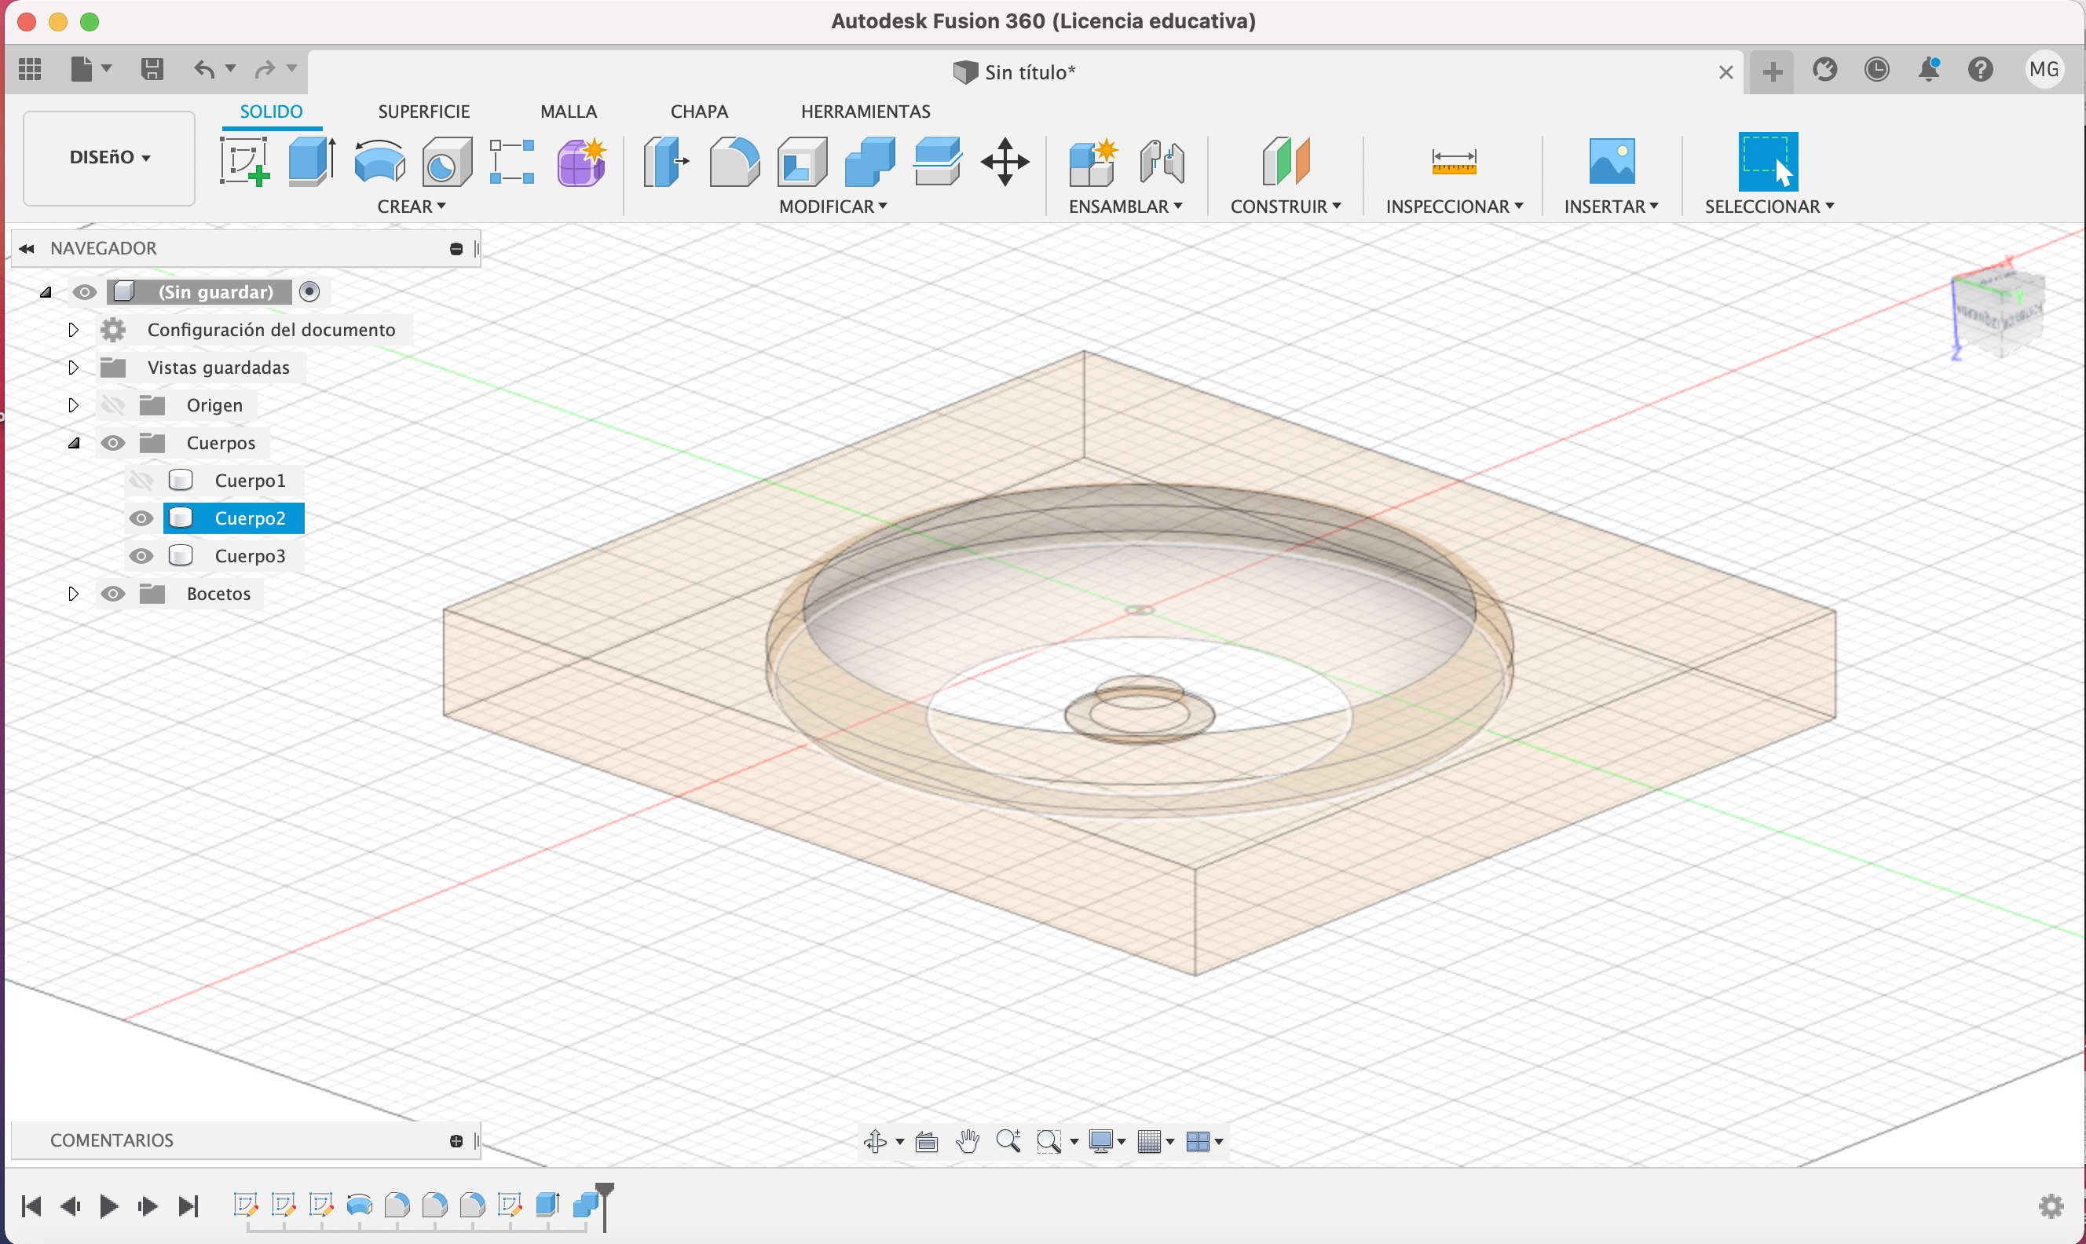
Task: Collapse the Cuerpos folder
Action: tap(73, 443)
